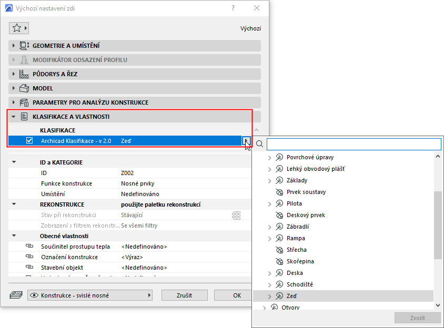Collapse the Rekonstrukce group
The image size is (444, 328).
(14, 204)
